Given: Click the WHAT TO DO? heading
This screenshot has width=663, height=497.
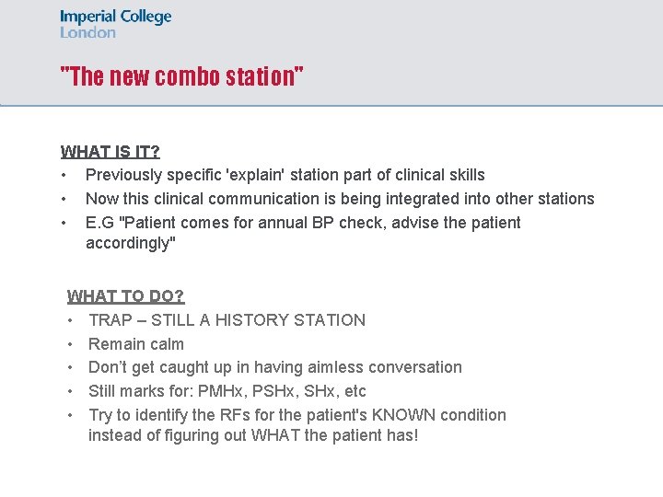Looking at the screenshot, I should [125, 295].
